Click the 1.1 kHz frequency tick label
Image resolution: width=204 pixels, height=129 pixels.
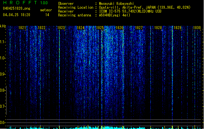tap(3, 42)
